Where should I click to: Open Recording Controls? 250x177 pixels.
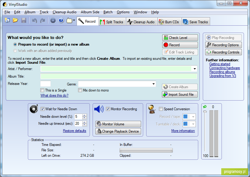point(223,52)
